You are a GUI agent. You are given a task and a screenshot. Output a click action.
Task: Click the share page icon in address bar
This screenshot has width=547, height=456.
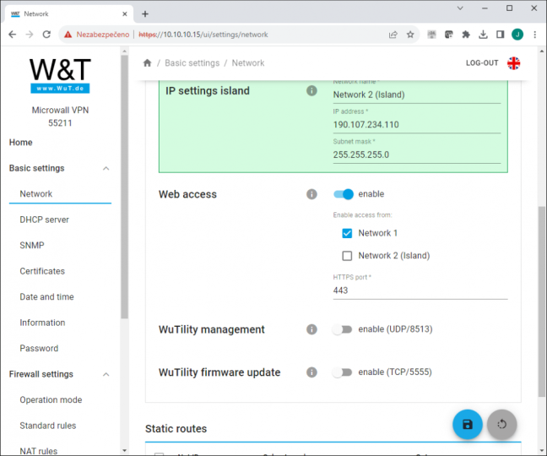tap(393, 34)
